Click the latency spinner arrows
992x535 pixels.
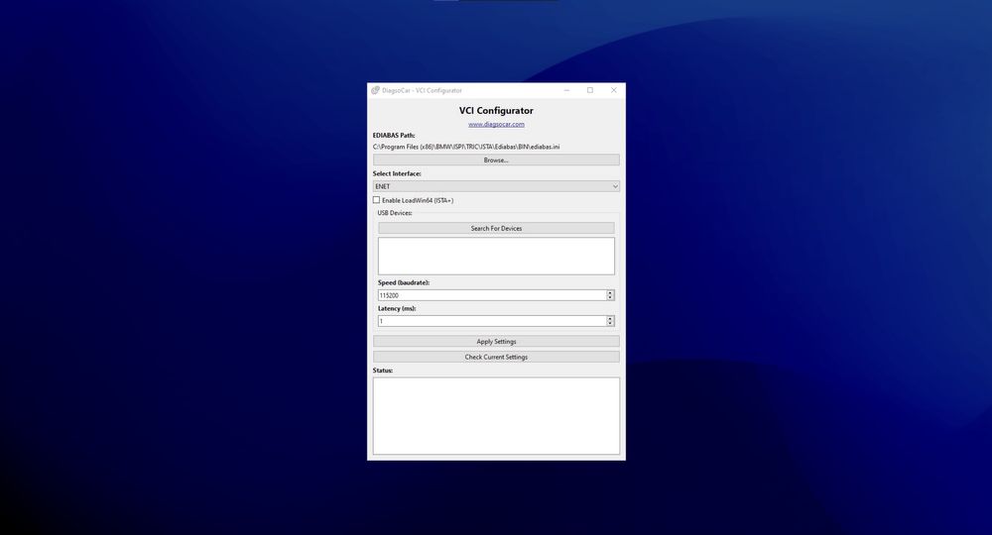pos(610,321)
